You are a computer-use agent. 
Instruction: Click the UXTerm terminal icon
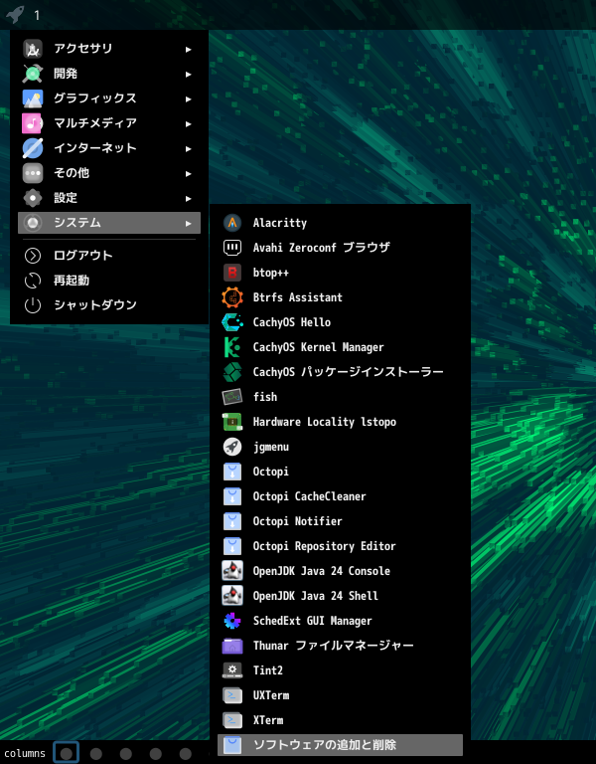coord(232,695)
